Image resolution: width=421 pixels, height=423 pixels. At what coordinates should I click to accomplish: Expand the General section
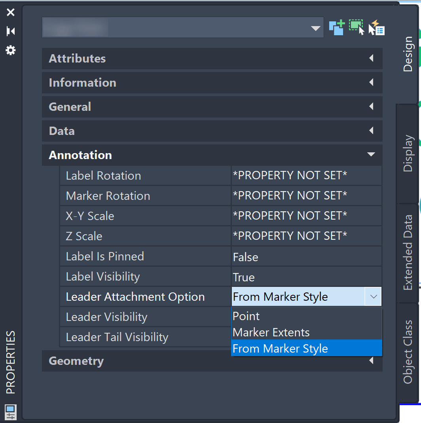click(x=212, y=107)
